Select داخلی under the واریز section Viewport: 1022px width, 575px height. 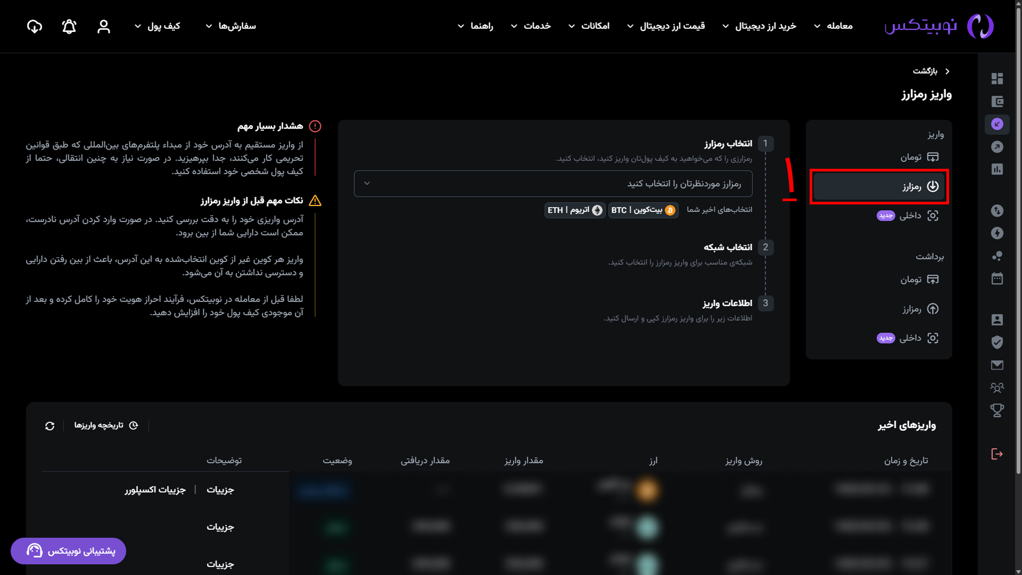tap(879, 216)
